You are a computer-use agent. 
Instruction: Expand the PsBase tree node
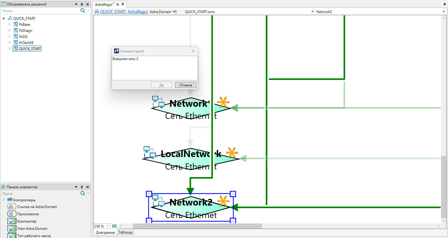10,24
